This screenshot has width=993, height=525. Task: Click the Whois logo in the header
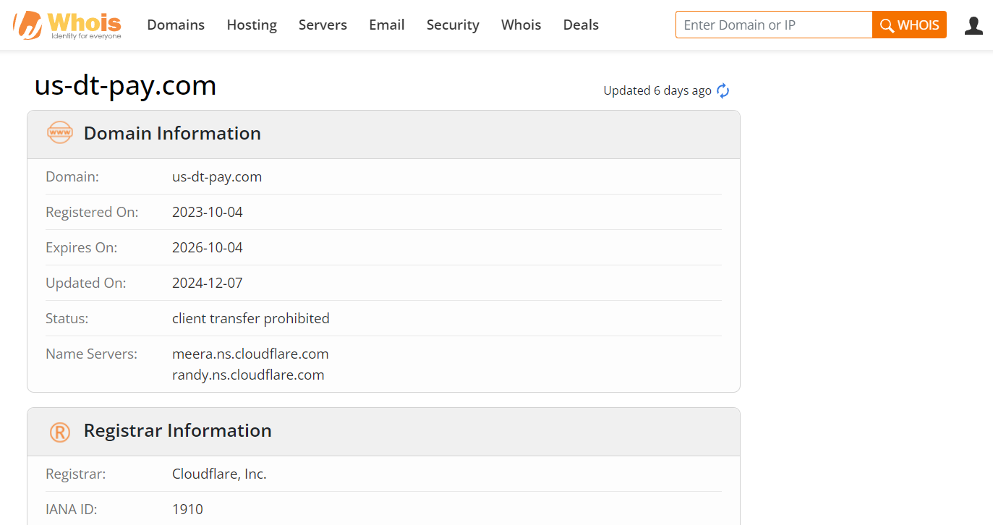pyautogui.click(x=67, y=25)
